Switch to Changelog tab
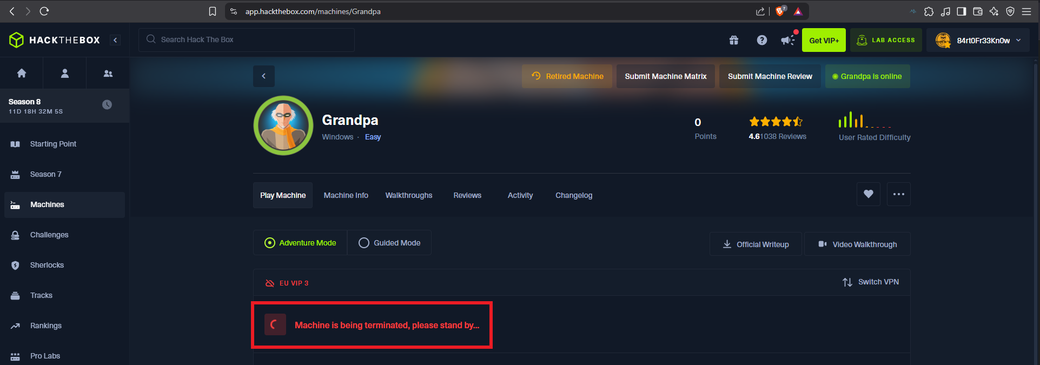The width and height of the screenshot is (1040, 365). click(574, 195)
